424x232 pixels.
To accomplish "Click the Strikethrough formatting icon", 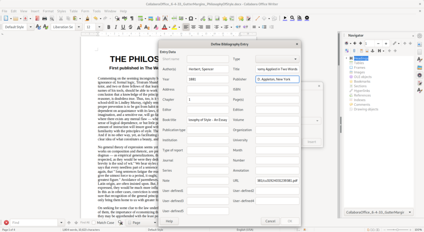I will (130, 27).
